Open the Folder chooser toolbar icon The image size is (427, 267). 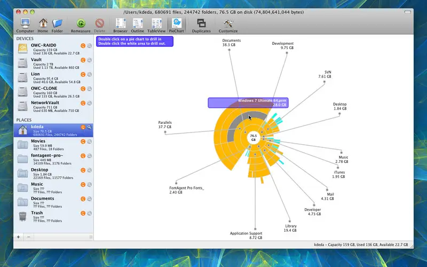[x=57, y=23]
